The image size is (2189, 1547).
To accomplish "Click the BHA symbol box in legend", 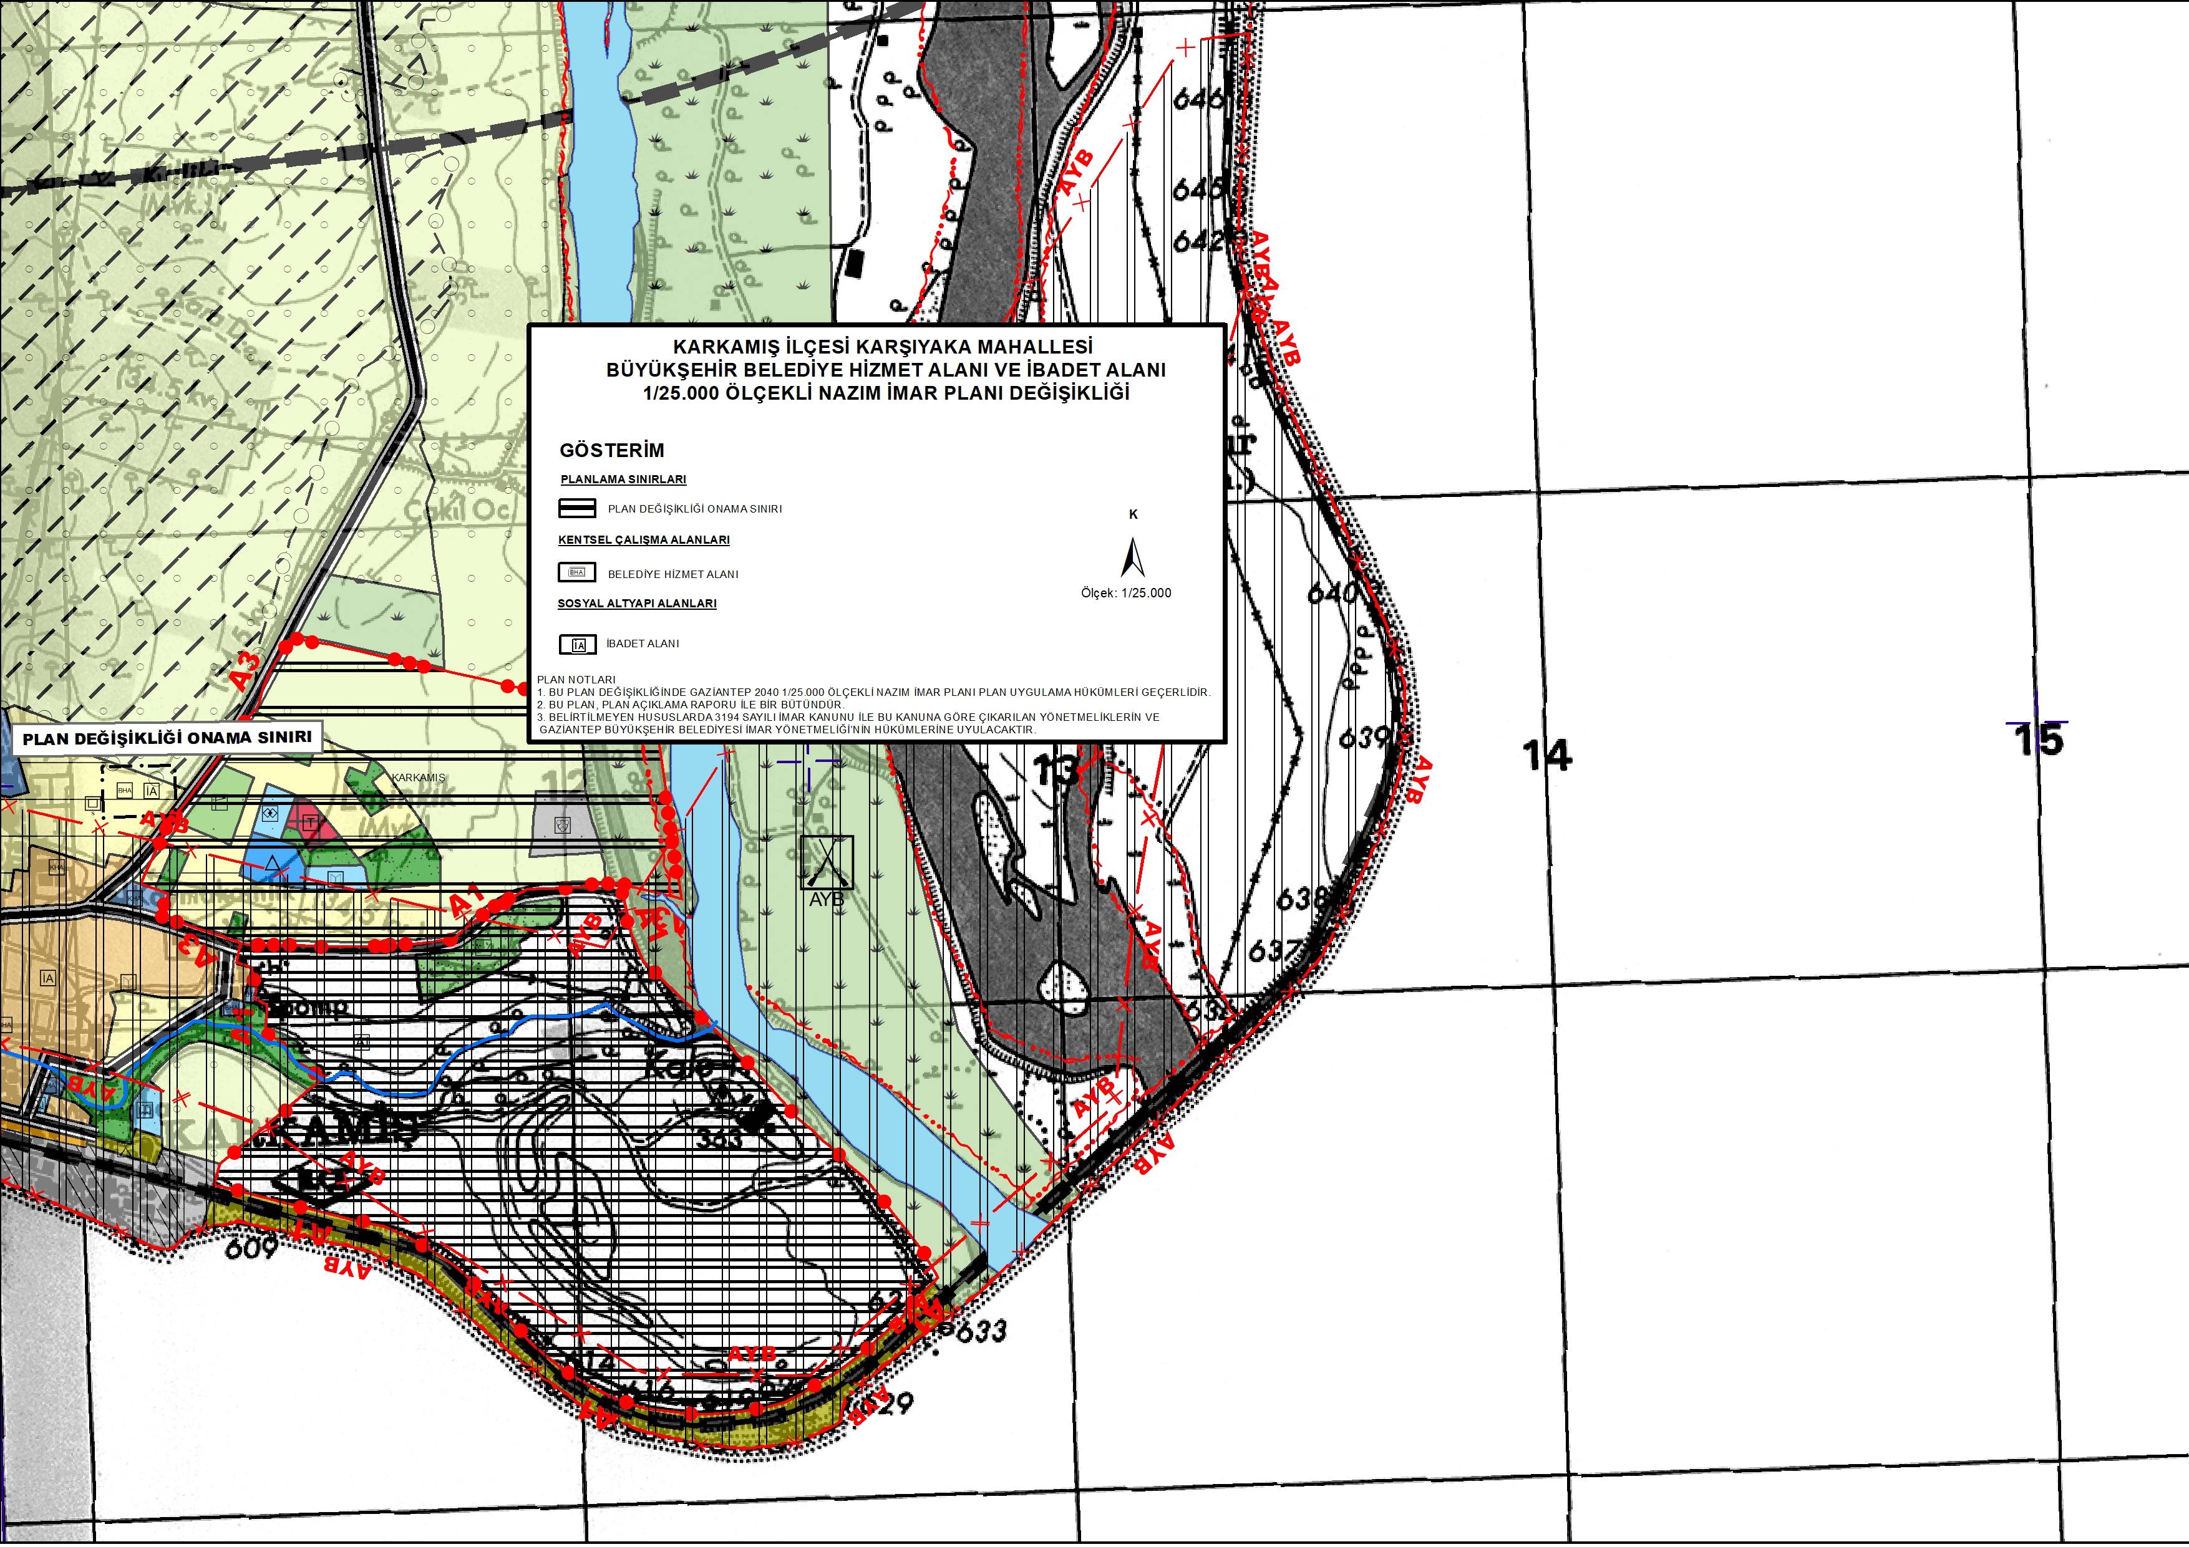I will 576,573.
